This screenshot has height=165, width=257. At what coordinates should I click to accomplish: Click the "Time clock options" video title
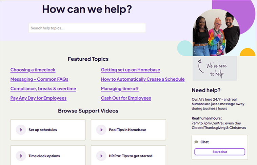click(44, 156)
